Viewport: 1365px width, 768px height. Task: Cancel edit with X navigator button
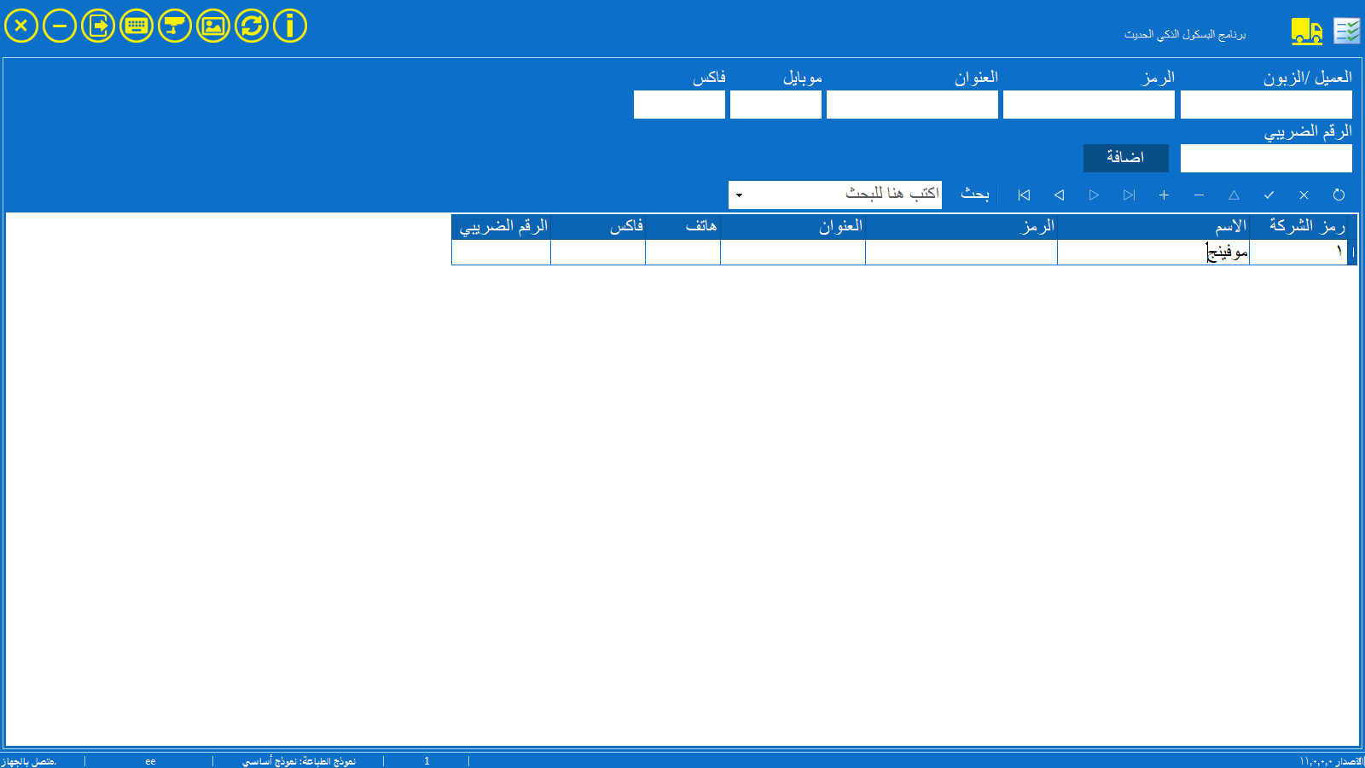coord(1304,195)
